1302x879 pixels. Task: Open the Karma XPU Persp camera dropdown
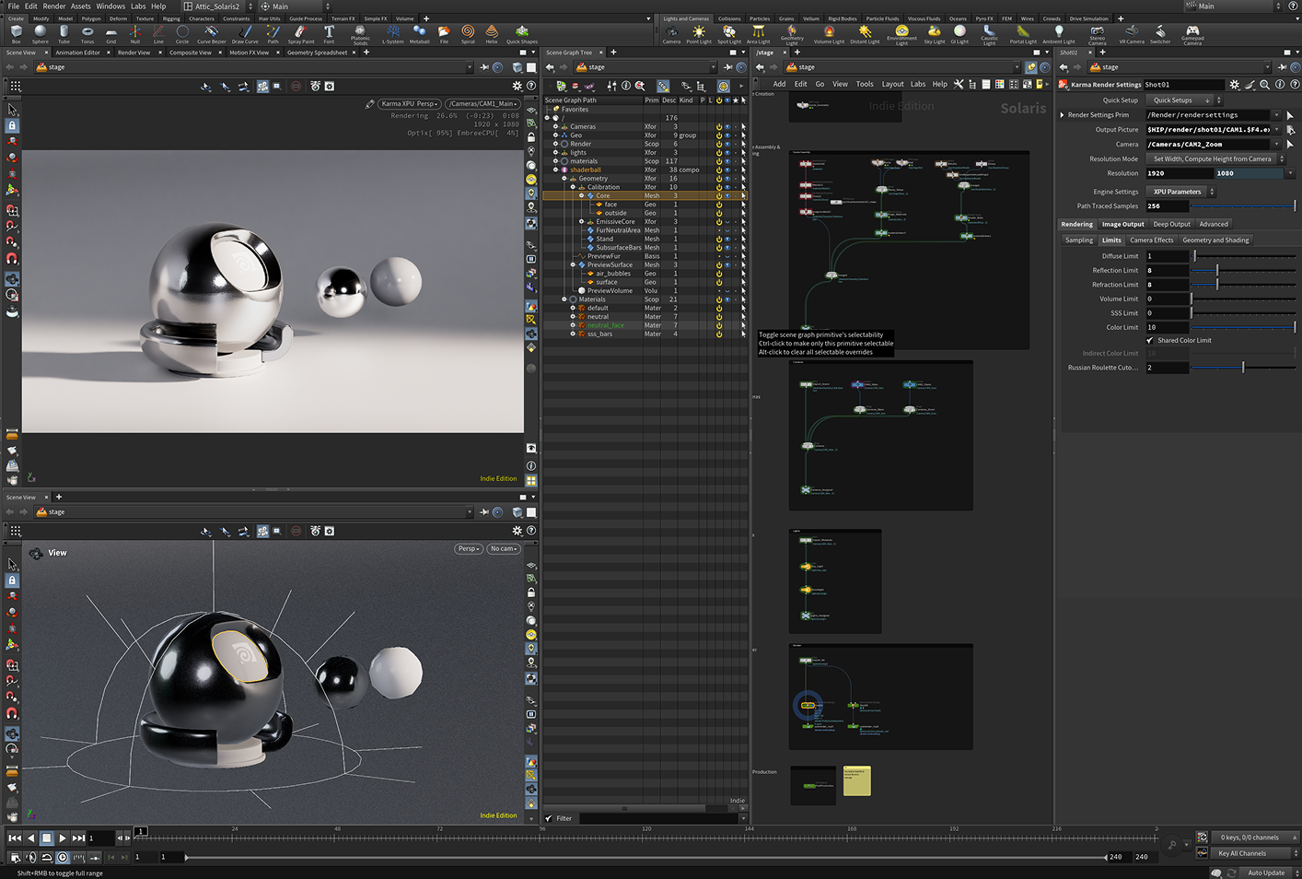click(x=408, y=103)
